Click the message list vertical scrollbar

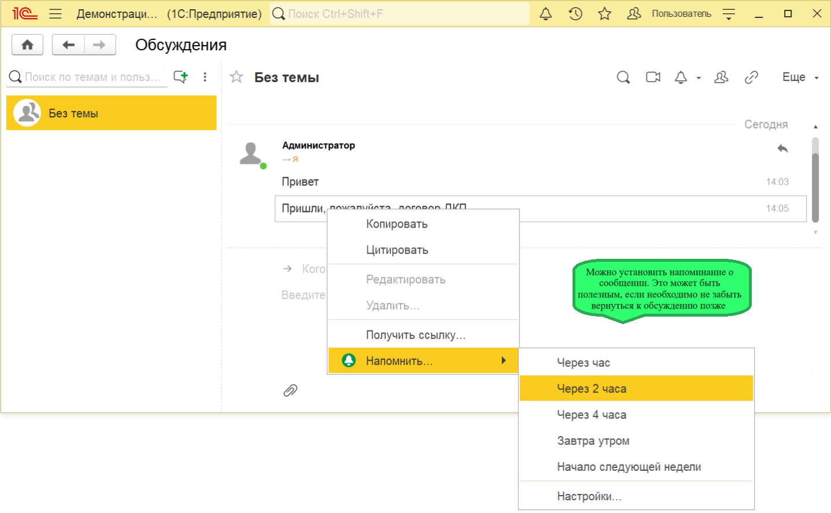point(815,179)
